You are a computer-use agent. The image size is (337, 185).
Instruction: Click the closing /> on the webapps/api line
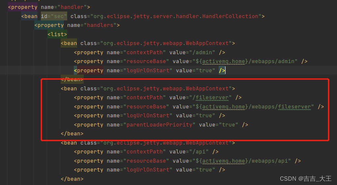click(x=298, y=161)
